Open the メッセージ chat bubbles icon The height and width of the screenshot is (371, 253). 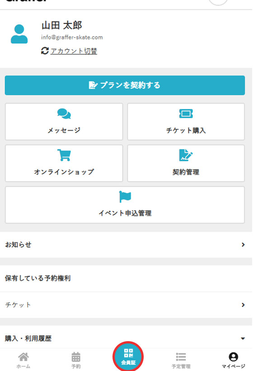pyautogui.click(x=64, y=114)
